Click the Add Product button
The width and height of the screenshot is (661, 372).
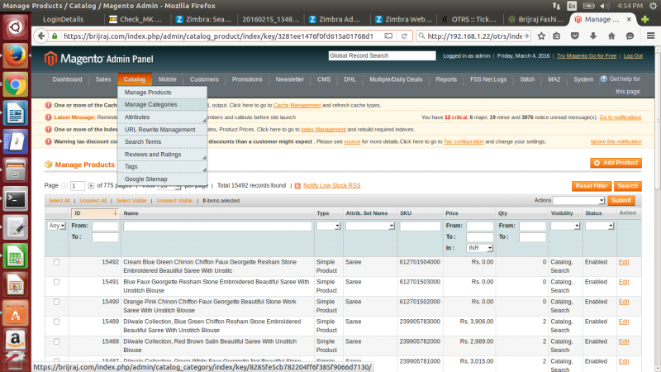click(x=616, y=163)
